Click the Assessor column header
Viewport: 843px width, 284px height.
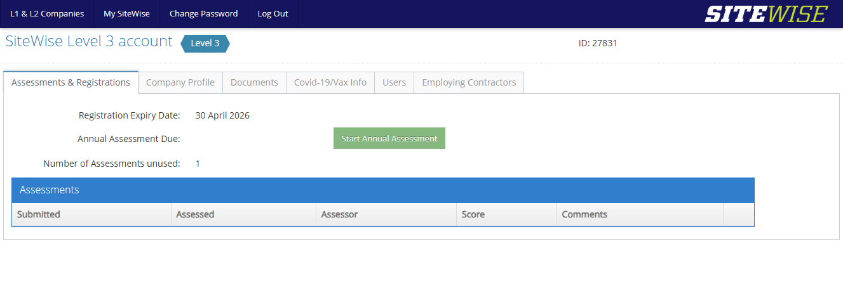click(x=339, y=214)
